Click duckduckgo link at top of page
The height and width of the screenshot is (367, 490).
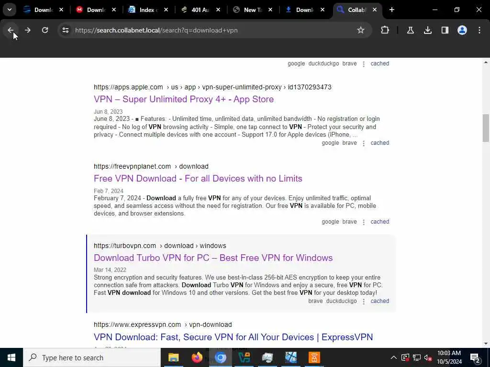coord(324,64)
